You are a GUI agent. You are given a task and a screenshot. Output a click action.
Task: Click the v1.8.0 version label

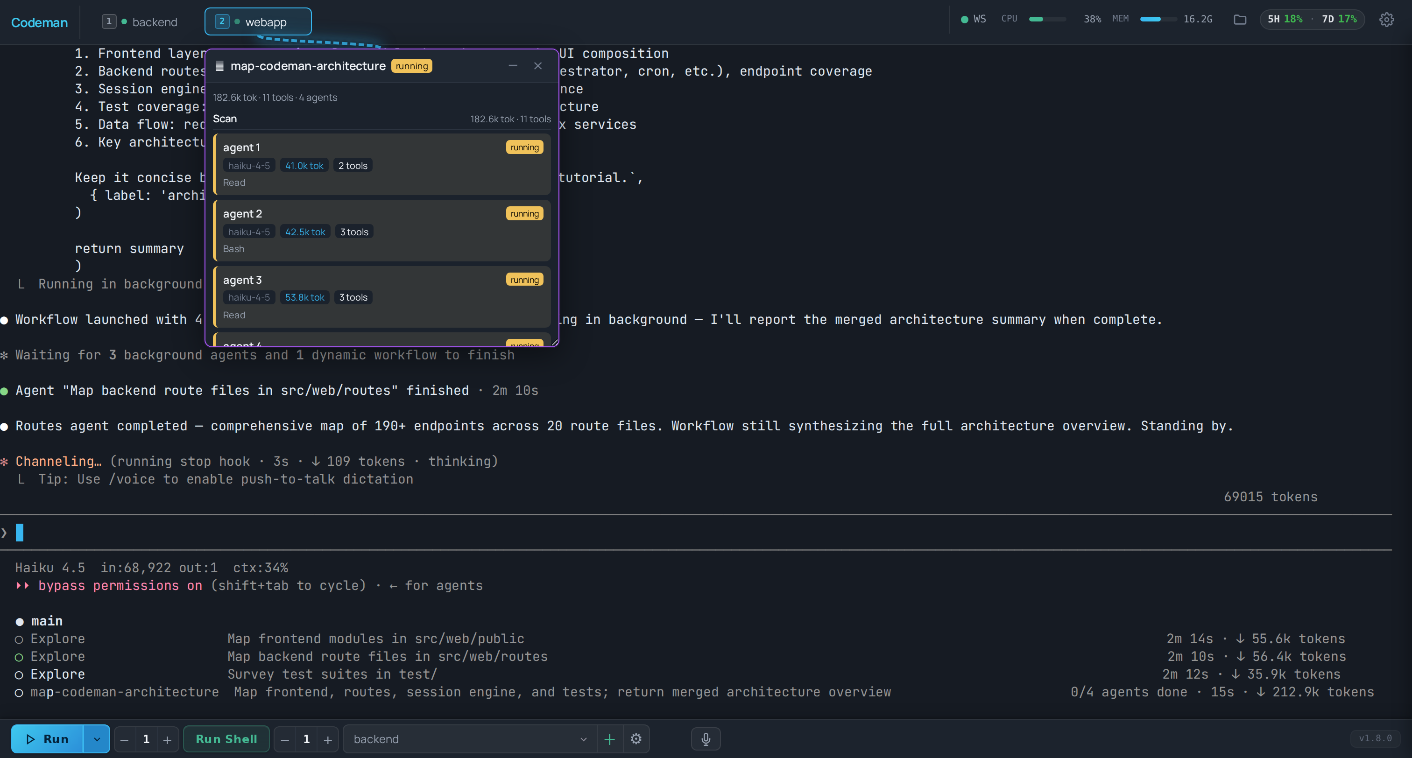click(x=1375, y=738)
